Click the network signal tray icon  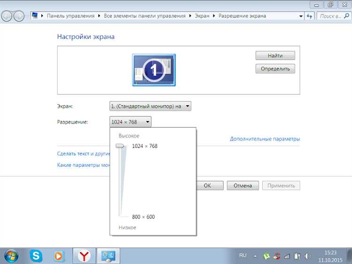(x=287, y=256)
